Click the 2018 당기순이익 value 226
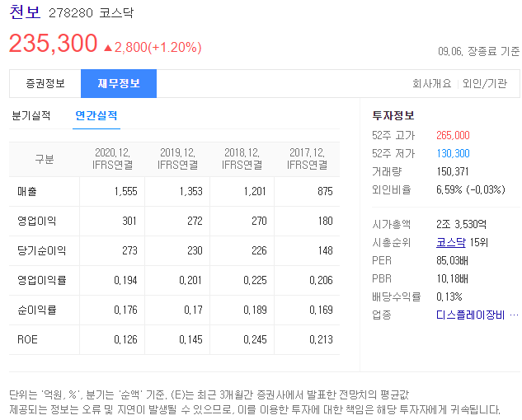Image resolution: width=522 pixels, height=420 pixels. tap(259, 250)
